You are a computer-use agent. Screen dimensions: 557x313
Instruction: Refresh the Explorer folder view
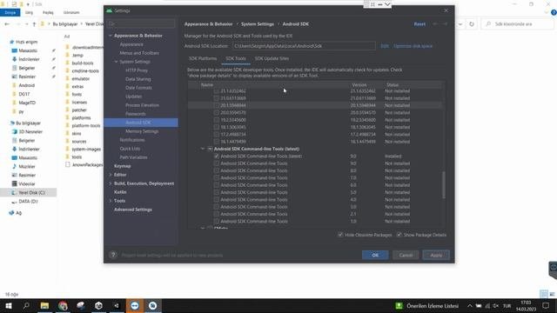point(472,24)
